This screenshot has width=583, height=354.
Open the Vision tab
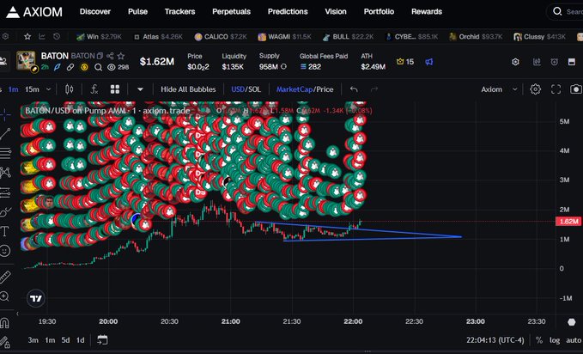coord(336,11)
